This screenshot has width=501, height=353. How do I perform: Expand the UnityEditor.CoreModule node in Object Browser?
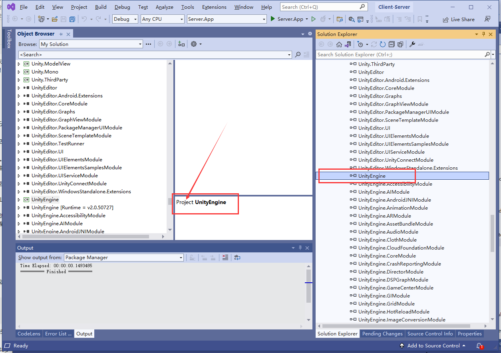pos(19,104)
